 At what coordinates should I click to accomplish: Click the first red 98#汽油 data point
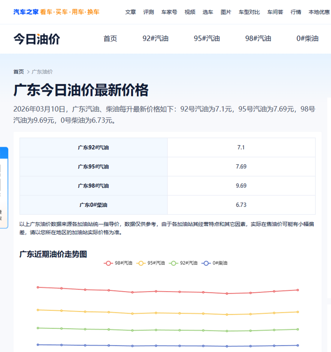[38, 287]
